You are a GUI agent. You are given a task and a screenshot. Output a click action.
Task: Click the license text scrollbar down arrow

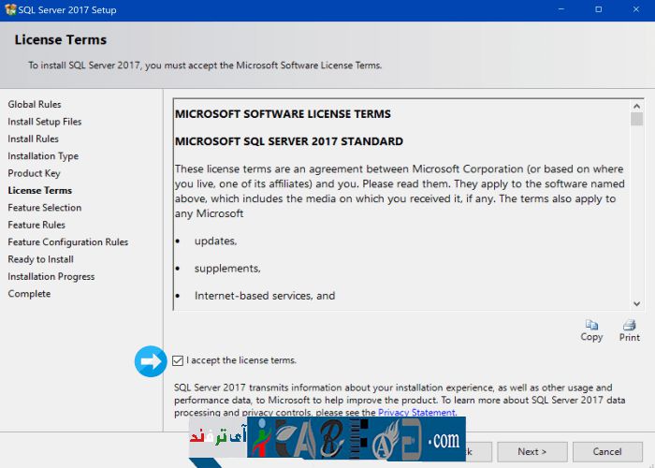point(636,303)
